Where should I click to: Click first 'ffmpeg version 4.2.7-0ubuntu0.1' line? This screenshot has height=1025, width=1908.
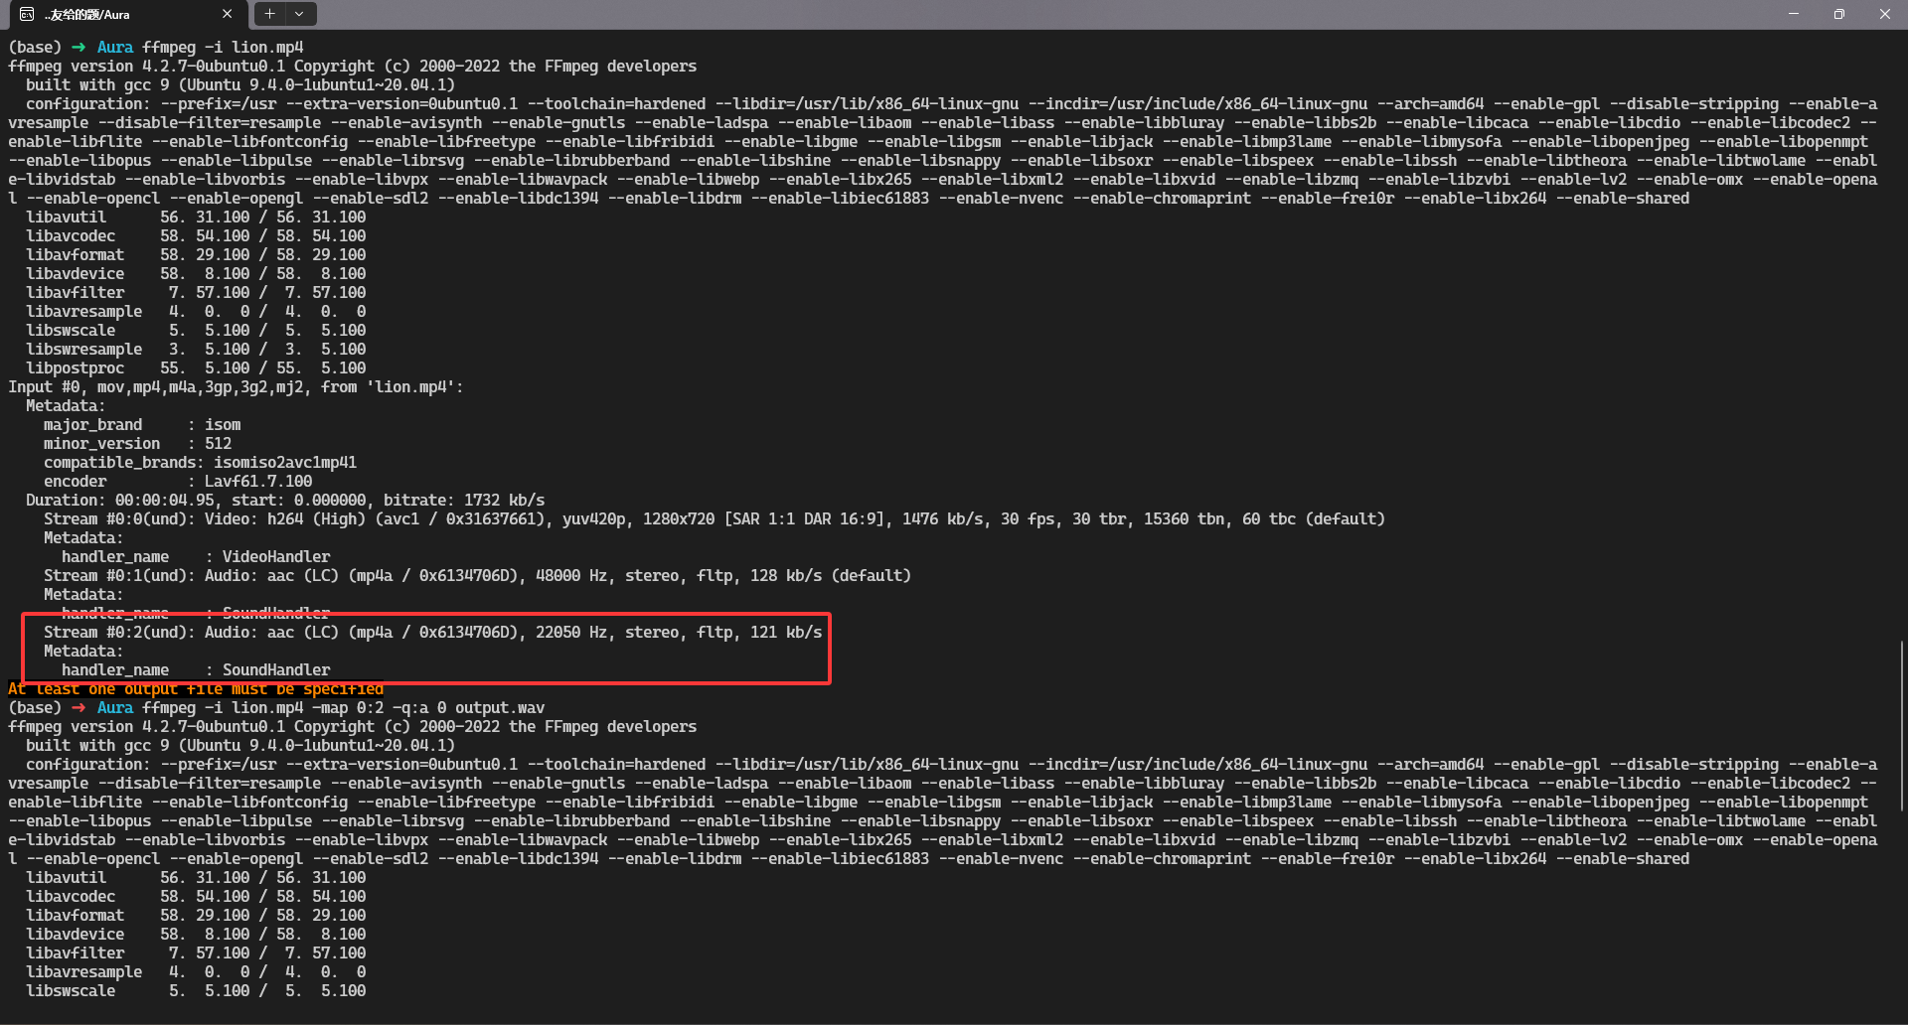point(352,66)
